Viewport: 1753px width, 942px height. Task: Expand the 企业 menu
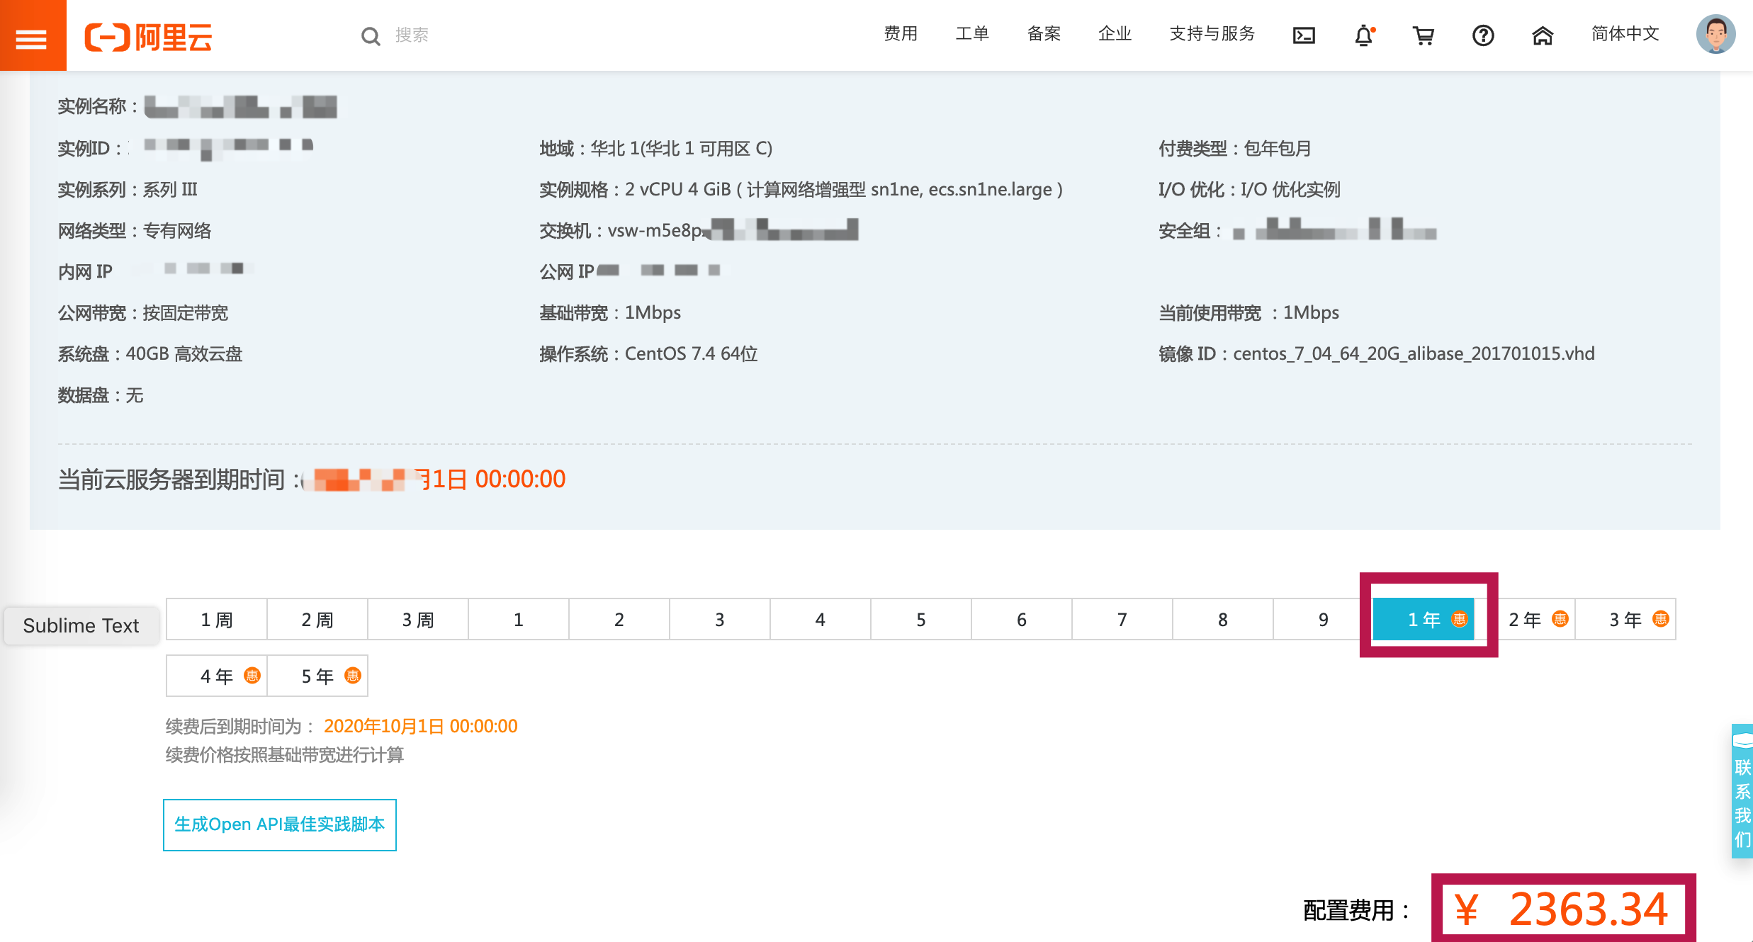[x=1115, y=34]
